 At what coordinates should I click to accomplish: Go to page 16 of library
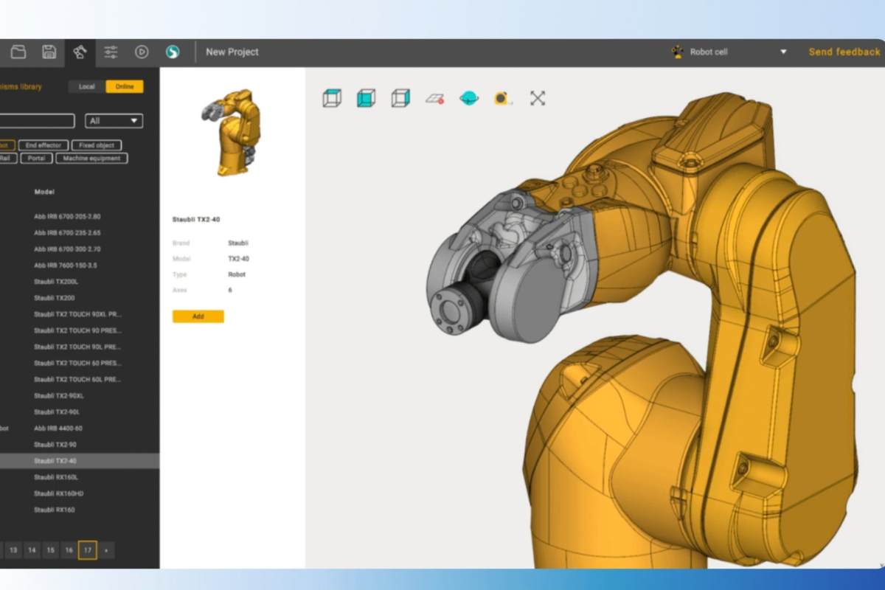[69, 550]
